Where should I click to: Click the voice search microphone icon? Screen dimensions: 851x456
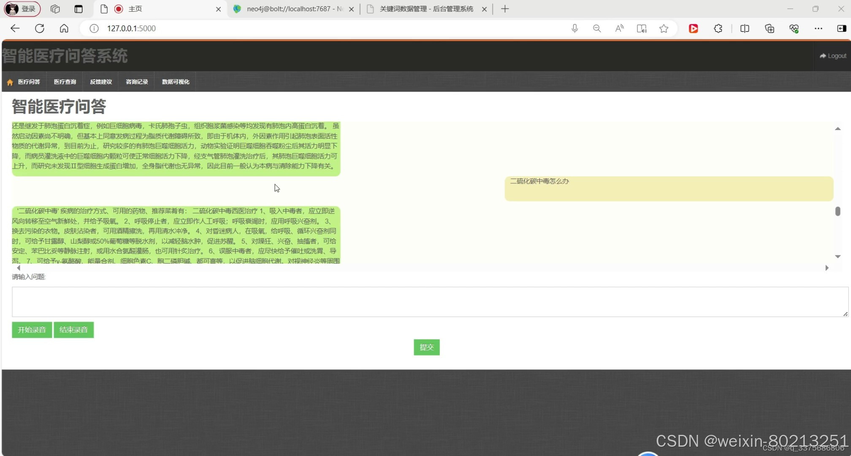(x=575, y=28)
